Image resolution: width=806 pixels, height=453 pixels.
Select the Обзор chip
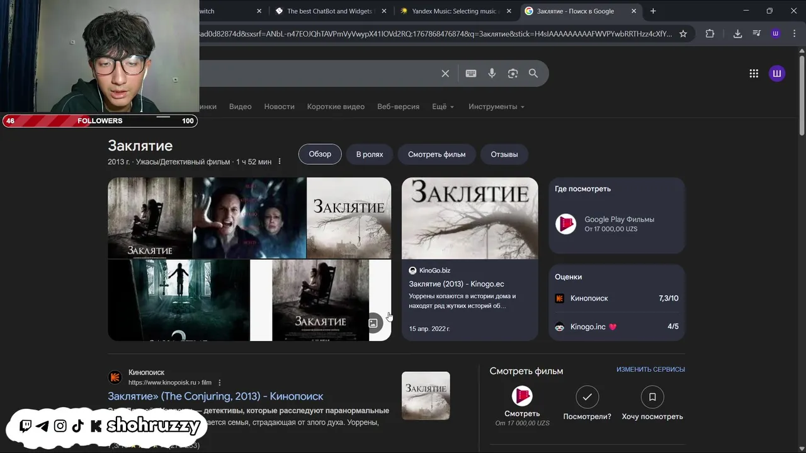point(320,154)
